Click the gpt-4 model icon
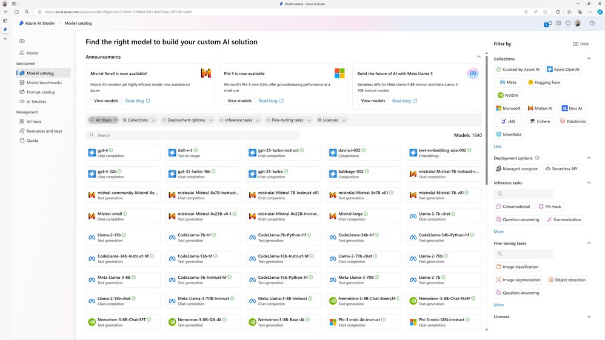 (92, 153)
